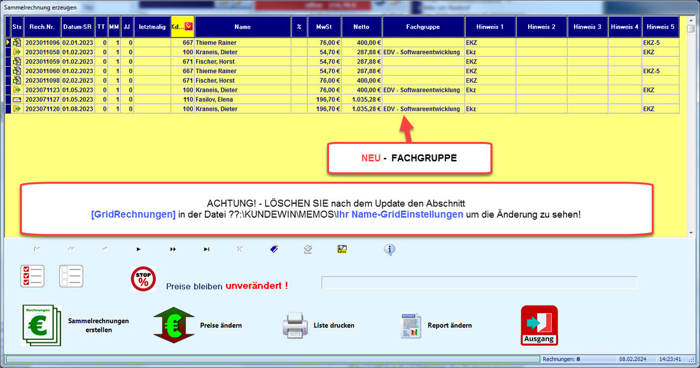Click status icon of invoice 2023071127
700x368 pixels.
17,100
